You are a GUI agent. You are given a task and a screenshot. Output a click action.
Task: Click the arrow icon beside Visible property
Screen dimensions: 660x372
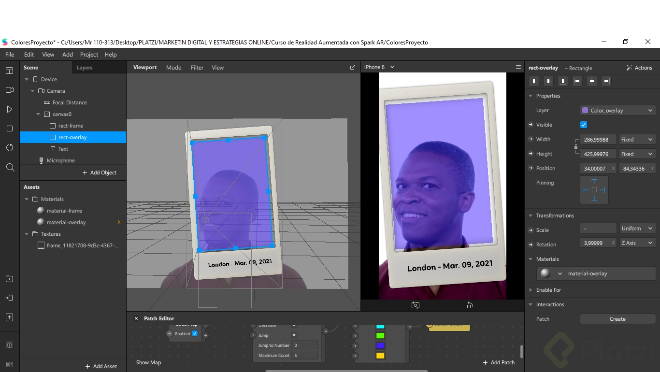[531, 125]
